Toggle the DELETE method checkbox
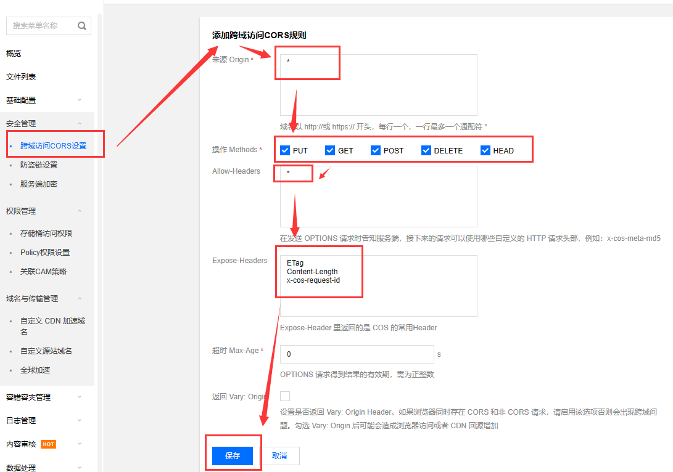This screenshot has width=673, height=472. pyautogui.click(x=426, y=150)
